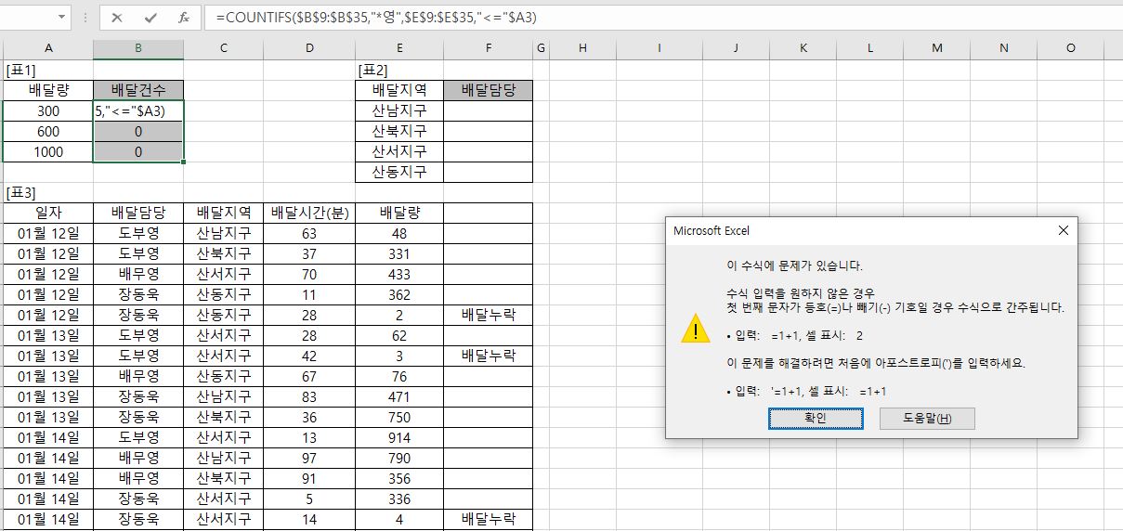Viewport: 1123px width, 531px height.
Task: Select column G header
Action: tap(541, 48)
